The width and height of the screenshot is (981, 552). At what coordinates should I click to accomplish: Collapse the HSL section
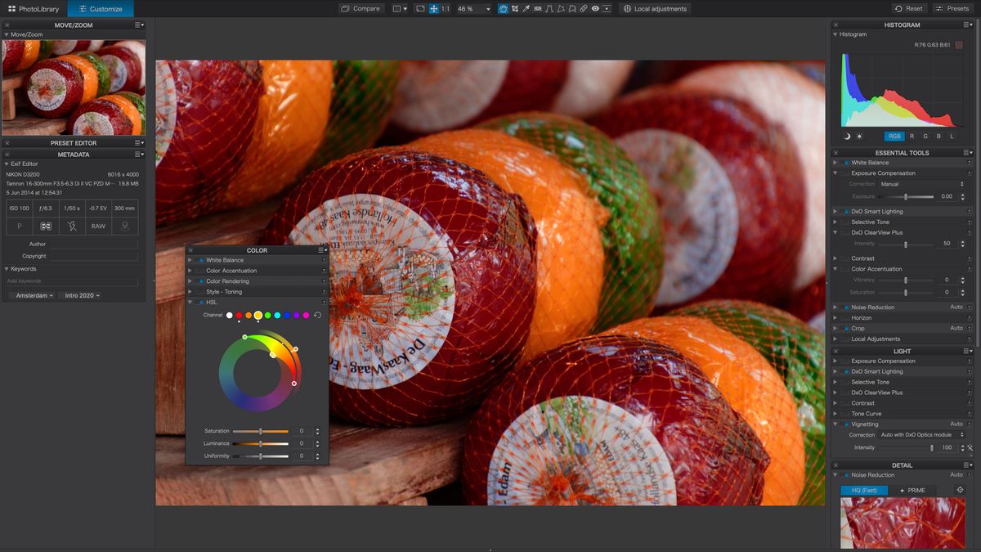pyautogui.click(x=190, y=303)
